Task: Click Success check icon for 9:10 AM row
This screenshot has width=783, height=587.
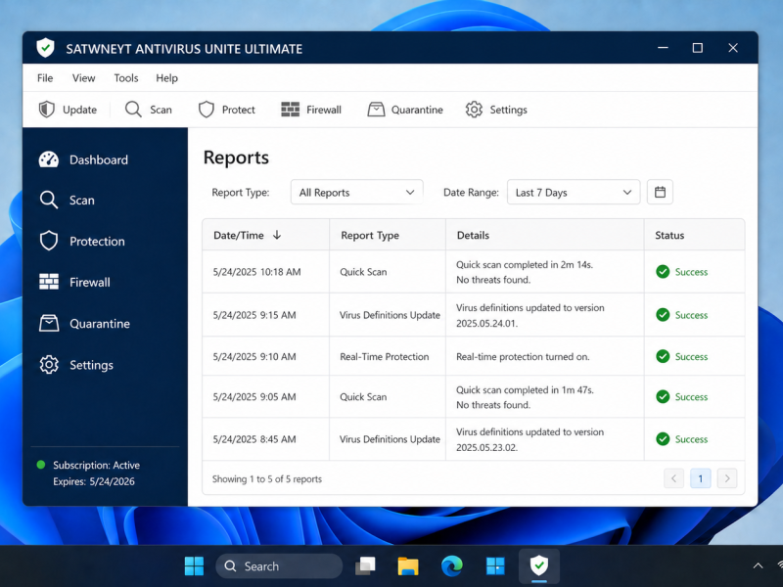Action: tap(663, 356)
